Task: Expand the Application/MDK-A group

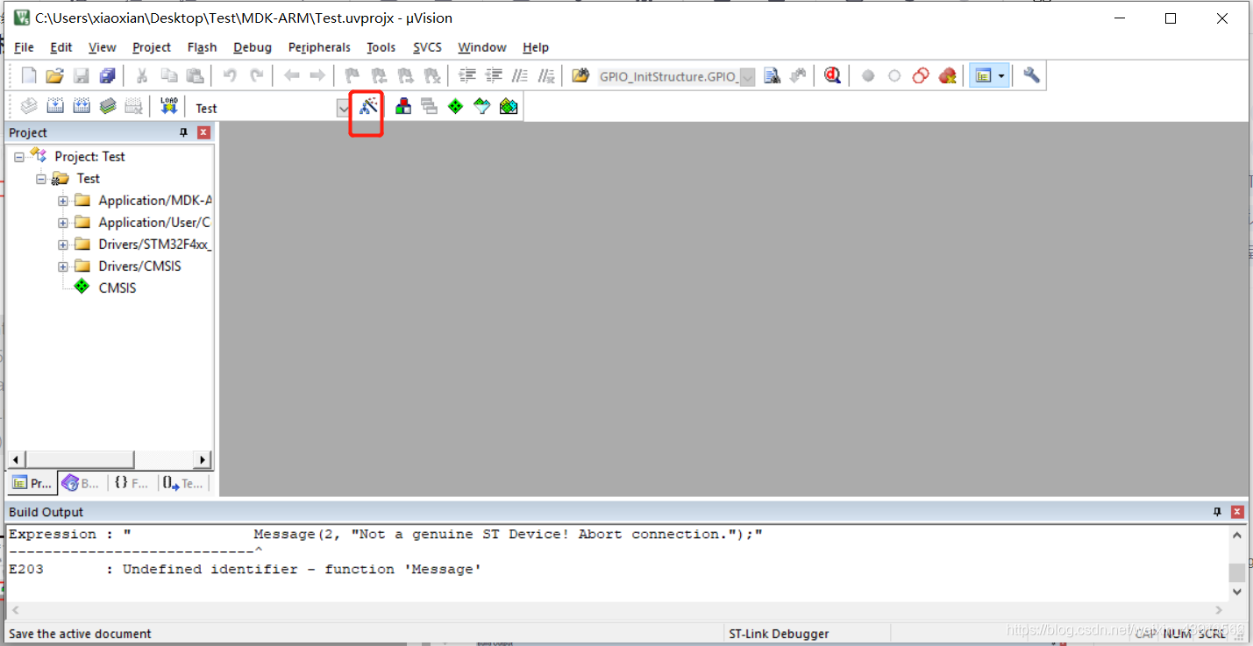Action: pyautogui.click(x=63, y=201)
